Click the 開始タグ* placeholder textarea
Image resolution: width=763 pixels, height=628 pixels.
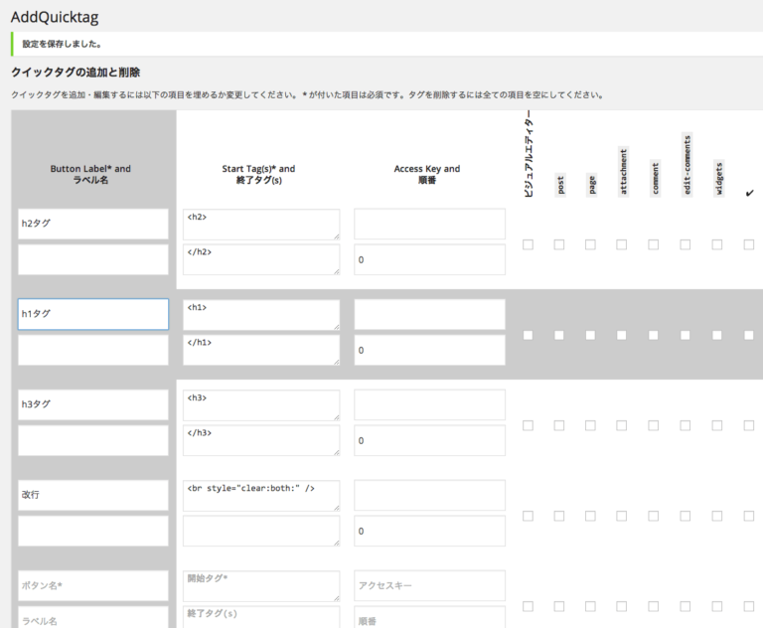tap(261, 586)
